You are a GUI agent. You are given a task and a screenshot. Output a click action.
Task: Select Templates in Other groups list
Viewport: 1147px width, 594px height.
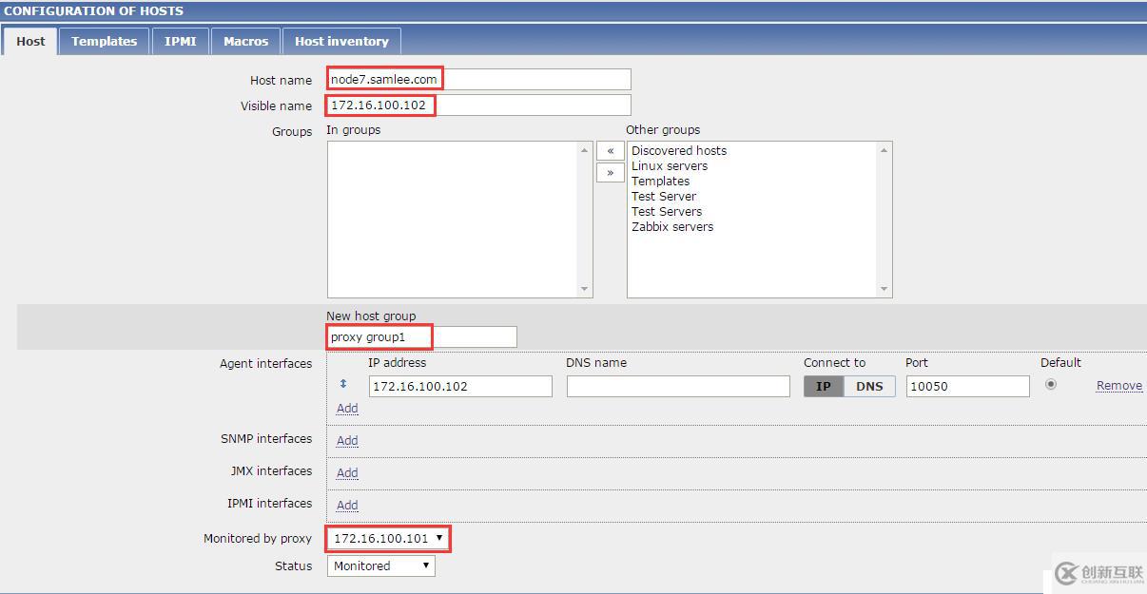661,181
